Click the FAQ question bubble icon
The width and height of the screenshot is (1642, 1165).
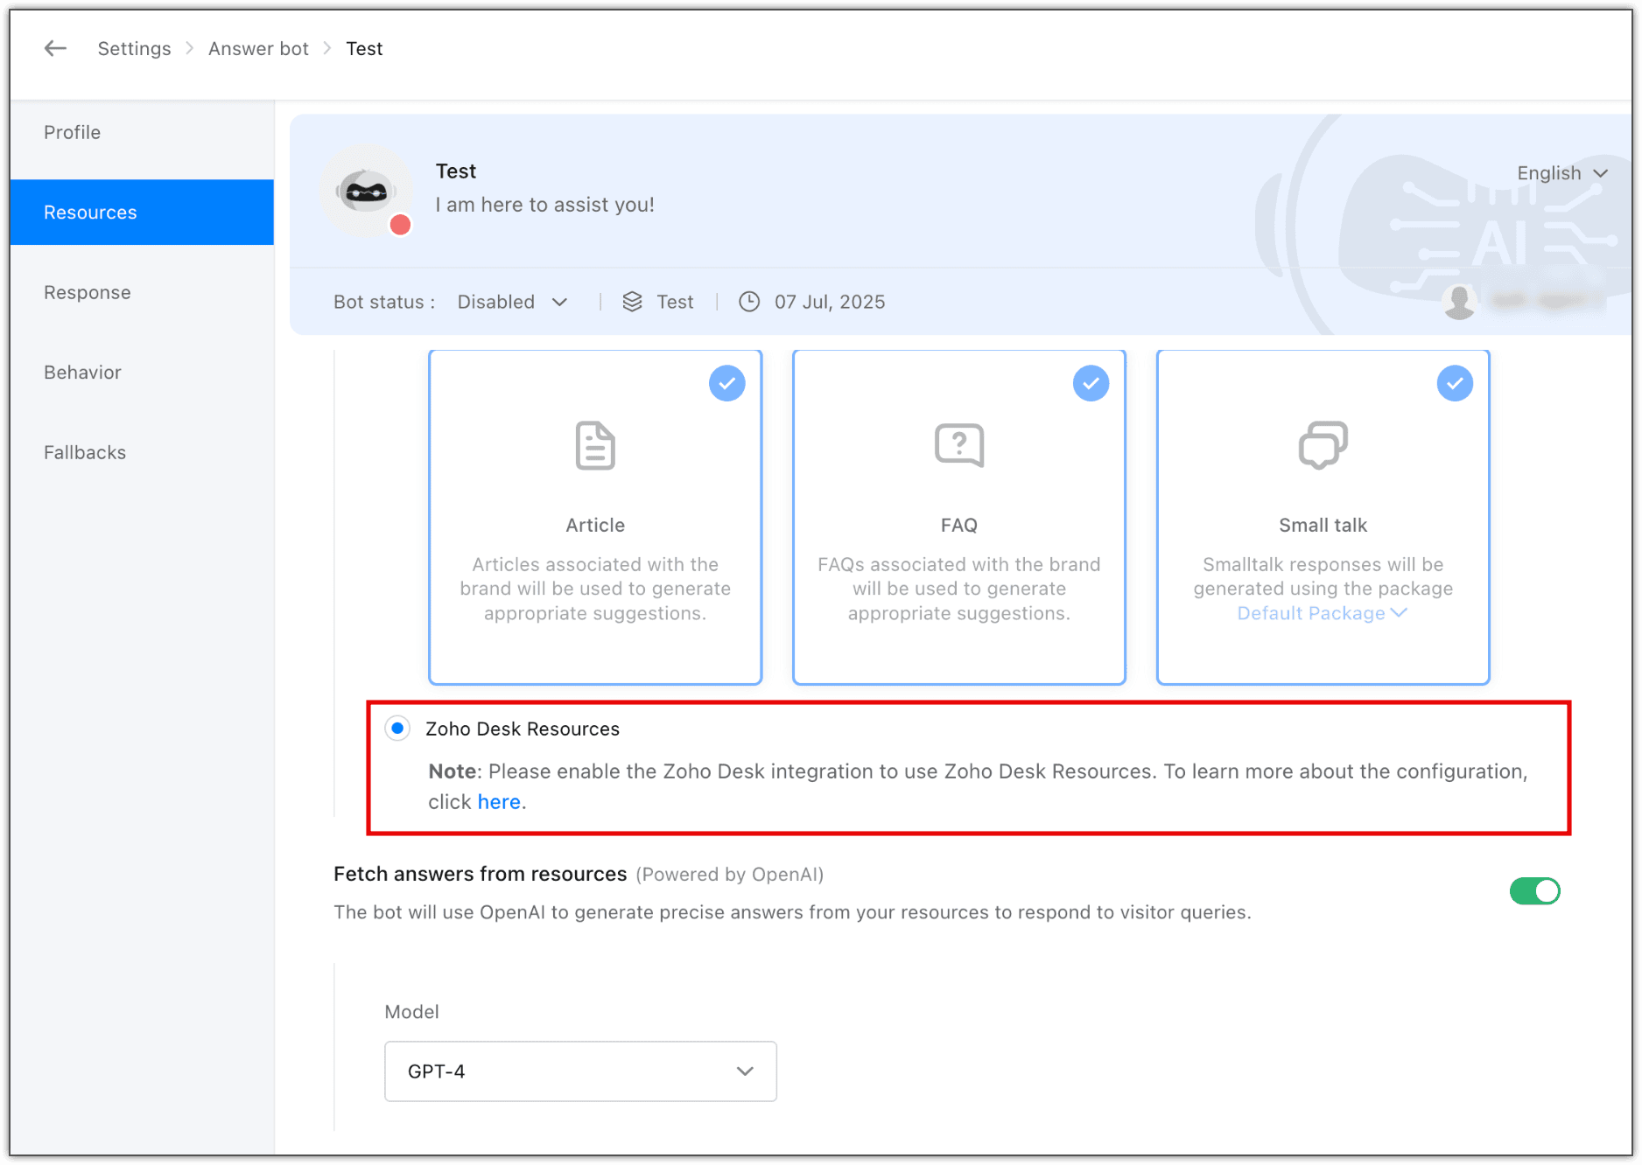[959, 446]
